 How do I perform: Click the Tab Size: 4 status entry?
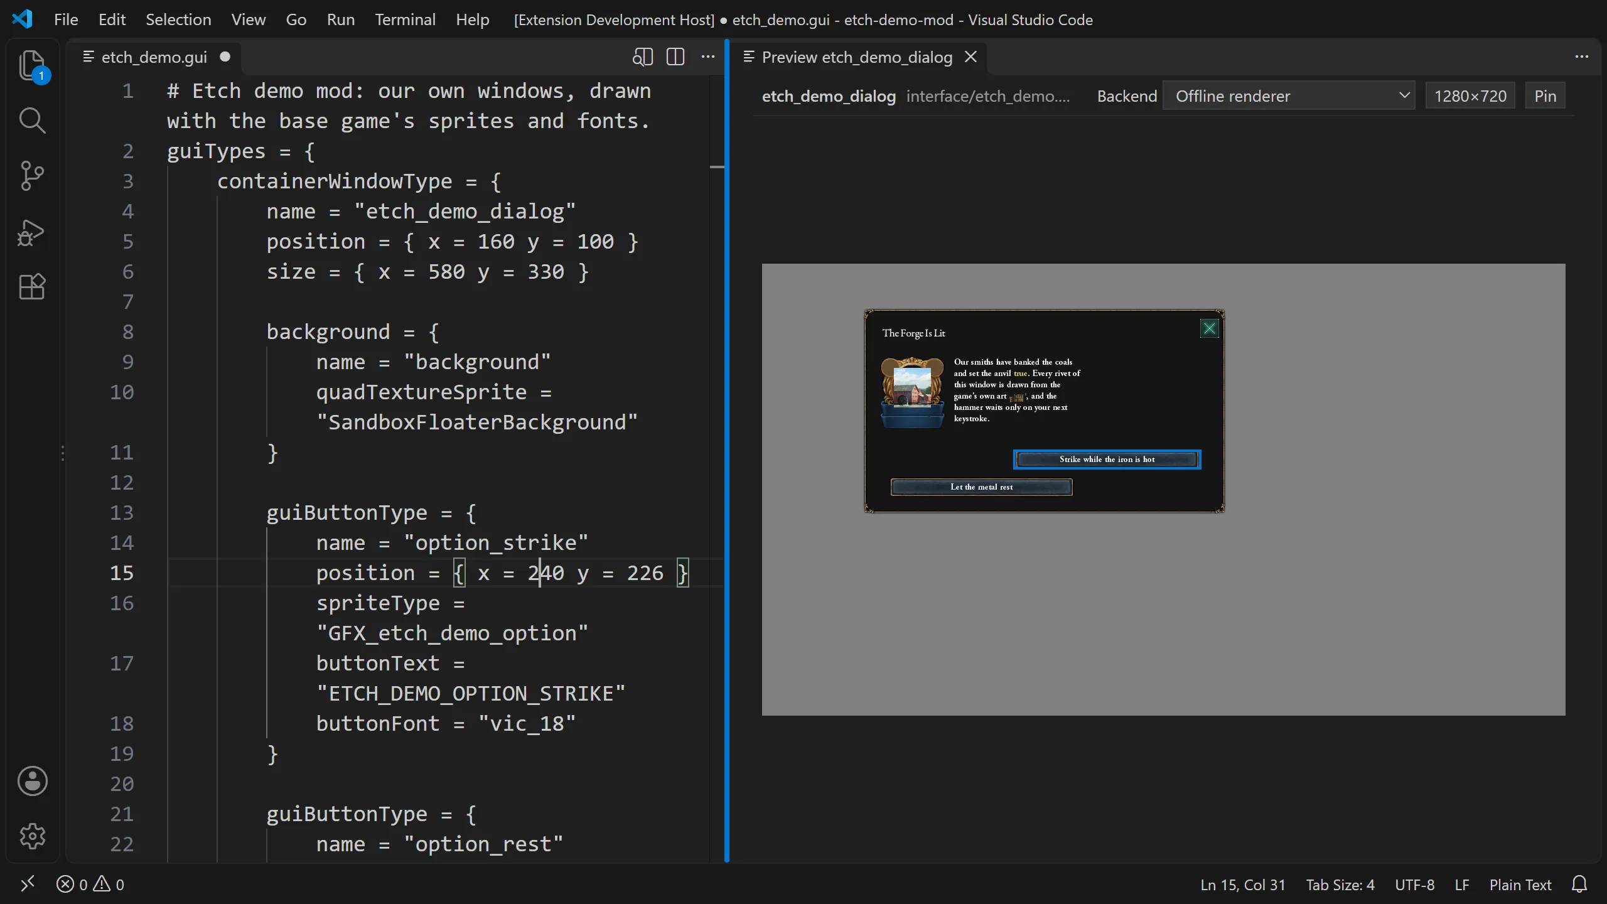pyautogui.click(x=1340, y=885)
